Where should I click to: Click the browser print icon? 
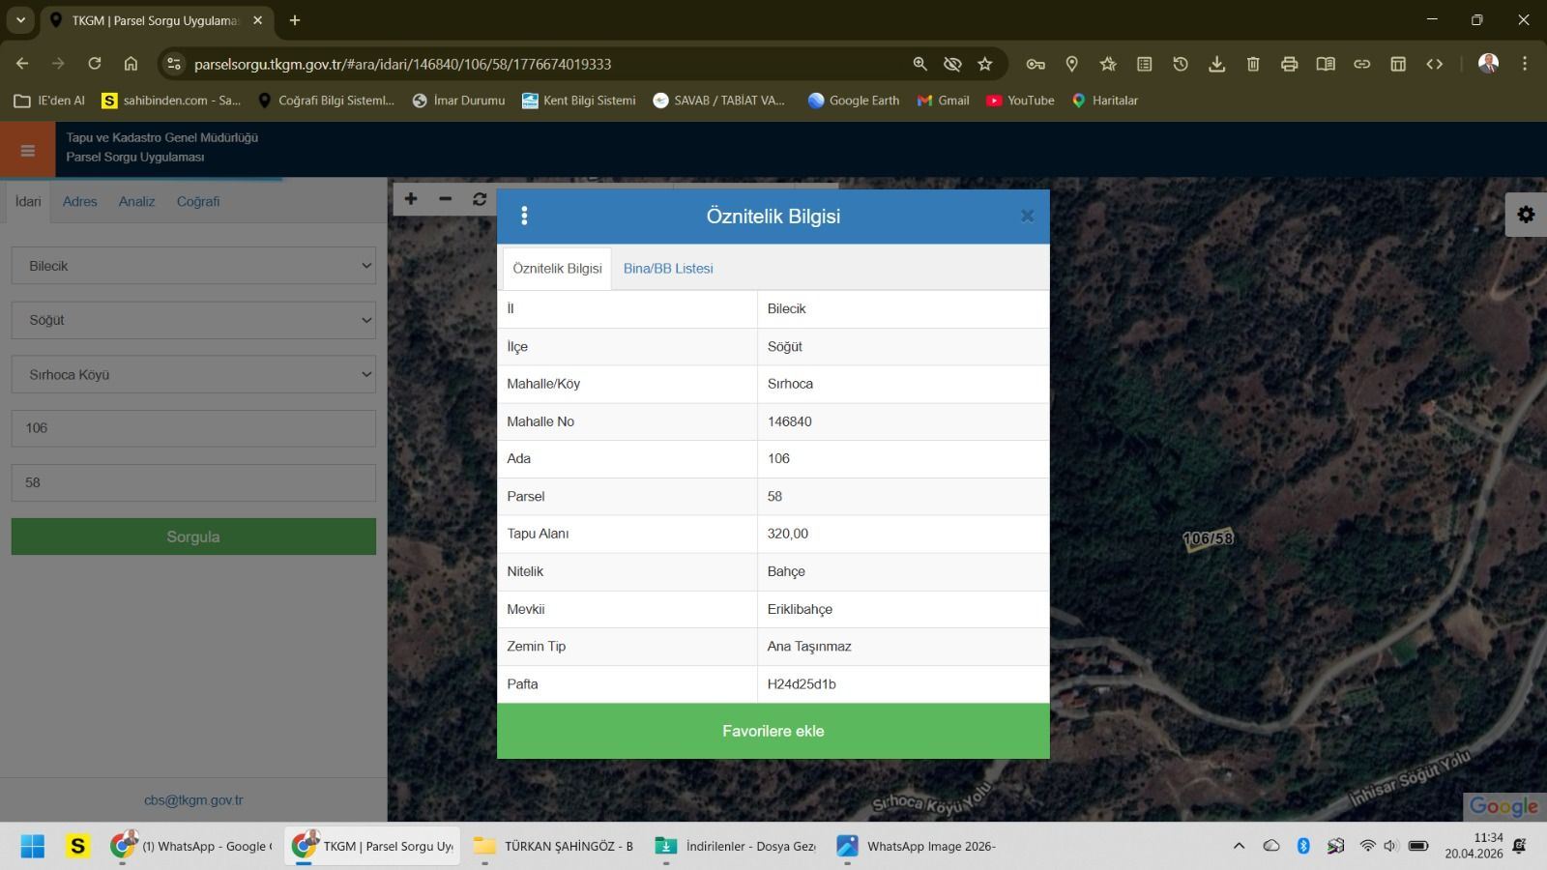click(x=1289, y=64)
